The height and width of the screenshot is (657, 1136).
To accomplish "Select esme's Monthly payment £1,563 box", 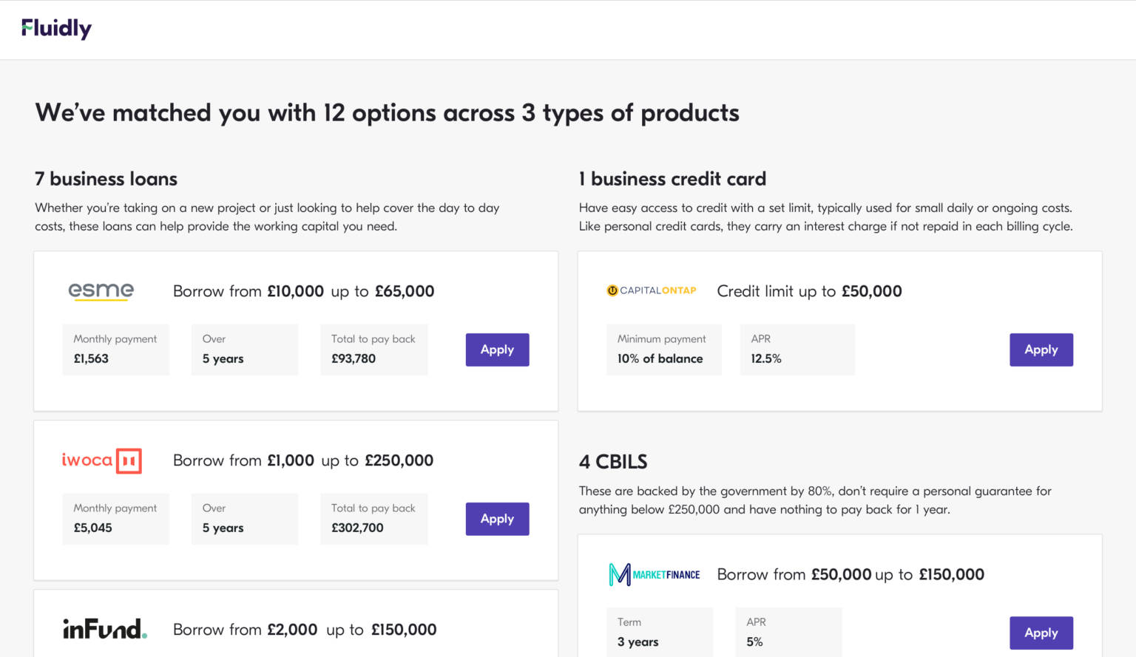I will 115,349.
